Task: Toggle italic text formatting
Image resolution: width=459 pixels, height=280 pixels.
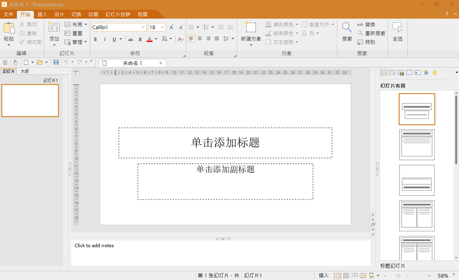Action: pos(105,39)
